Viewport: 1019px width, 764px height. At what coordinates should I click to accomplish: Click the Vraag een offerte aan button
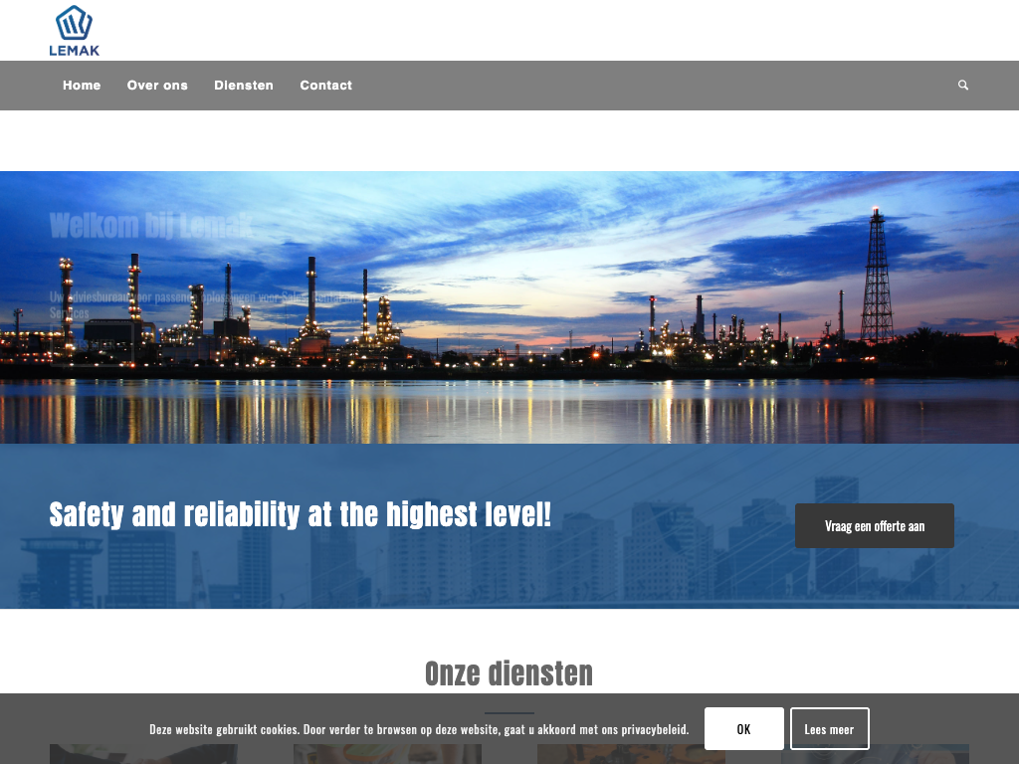pyautogui.click(x=874, y=525)
